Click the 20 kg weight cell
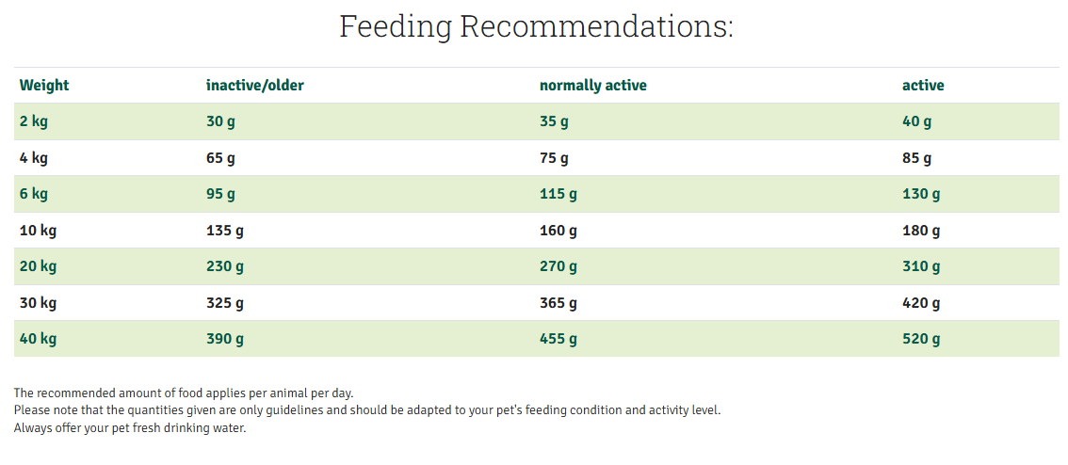Screen dimensions: 1068x465 tap(38, 266)
